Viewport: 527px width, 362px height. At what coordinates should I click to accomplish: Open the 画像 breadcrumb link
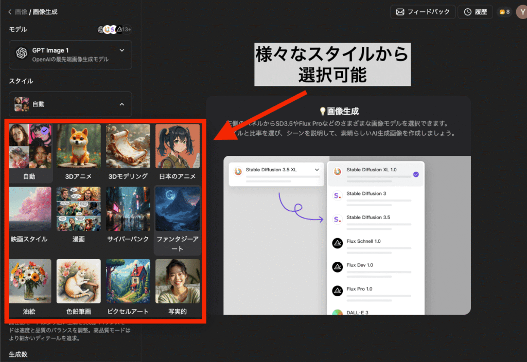click(x=21, y=12)
